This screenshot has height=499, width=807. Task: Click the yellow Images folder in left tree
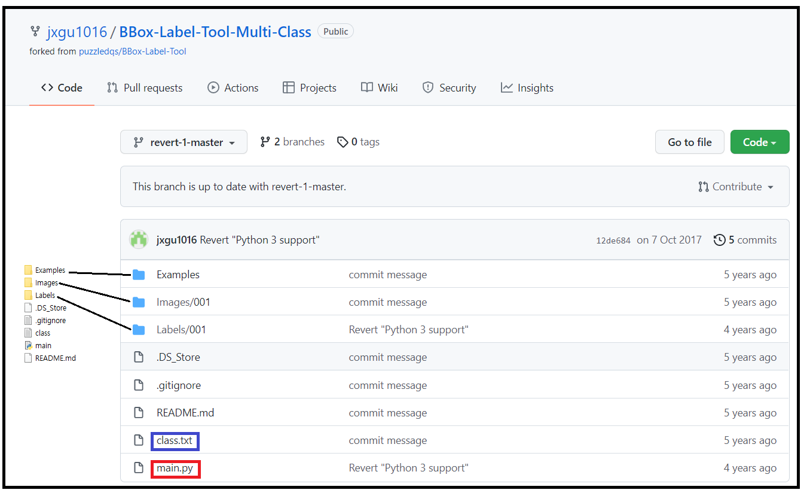tap(28, 283)
